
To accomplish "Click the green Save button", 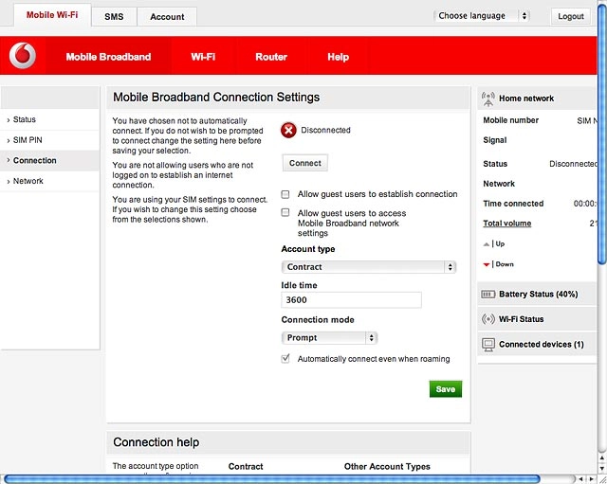I will click(x=445, y=389).
